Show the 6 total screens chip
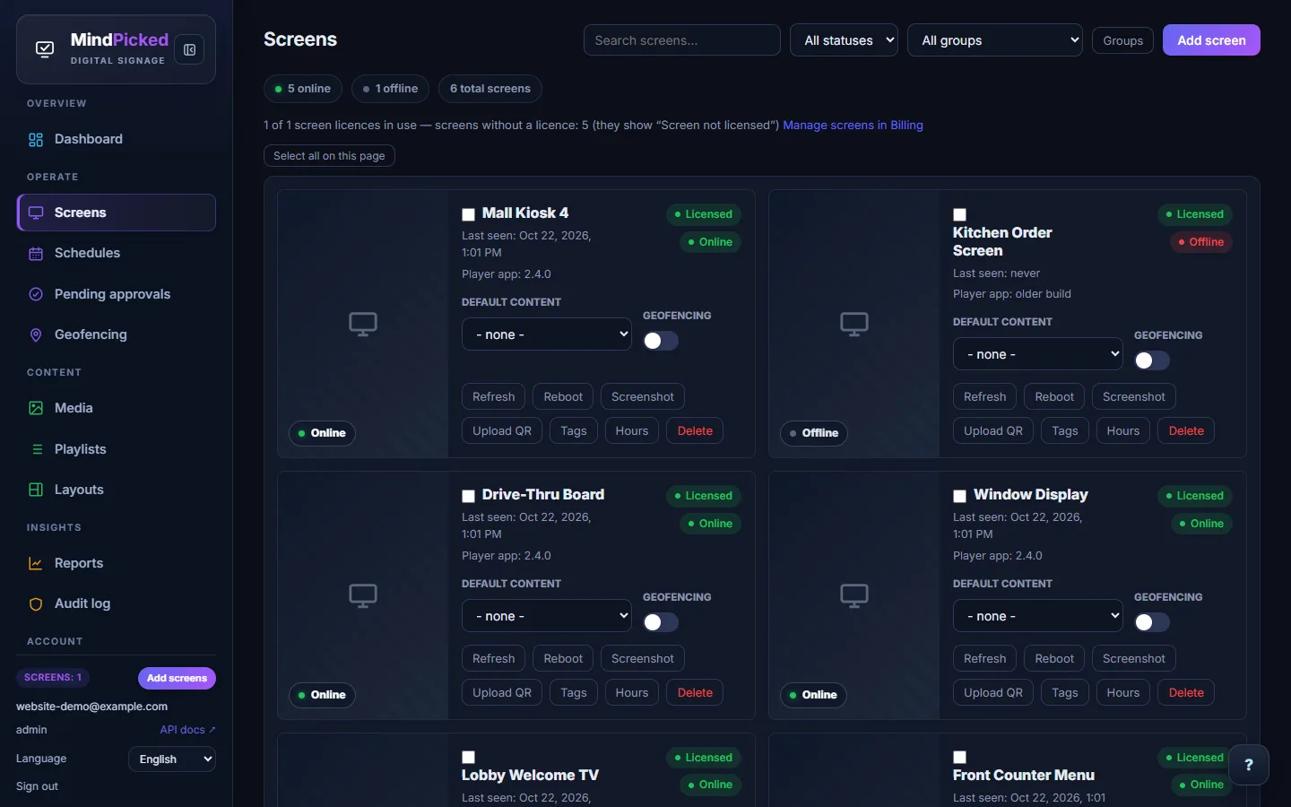The height and width of the screenshot is (807, 1291). coord(490,89)
